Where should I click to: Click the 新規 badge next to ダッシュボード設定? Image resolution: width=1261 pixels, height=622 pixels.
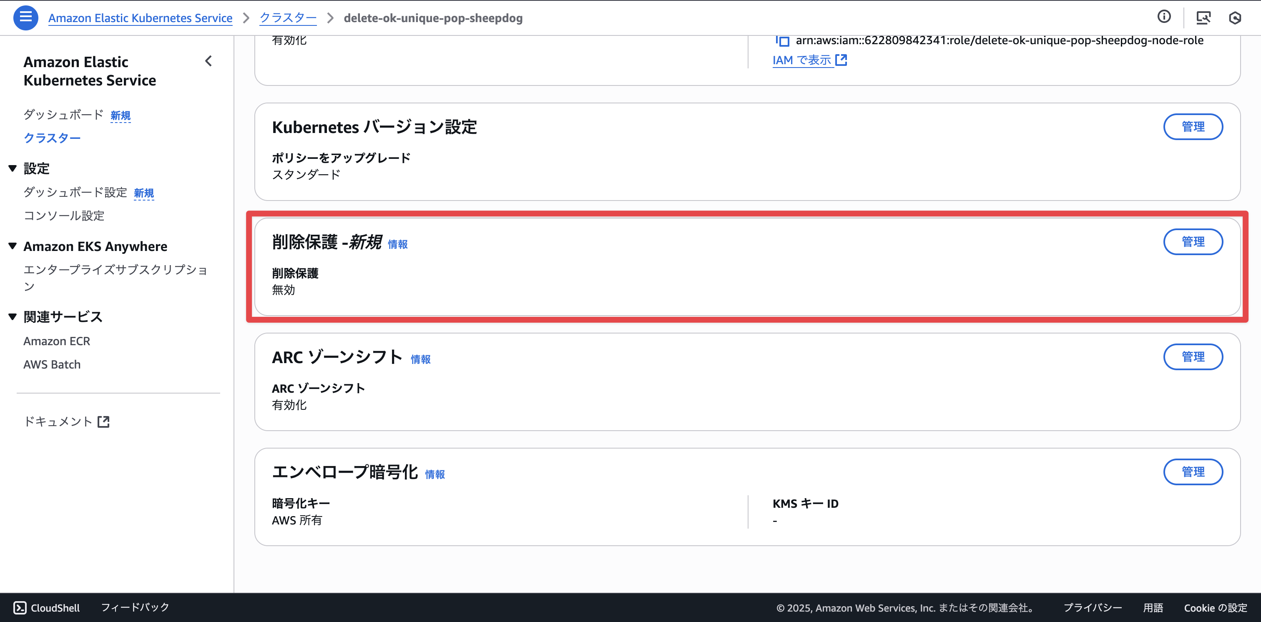144,193
